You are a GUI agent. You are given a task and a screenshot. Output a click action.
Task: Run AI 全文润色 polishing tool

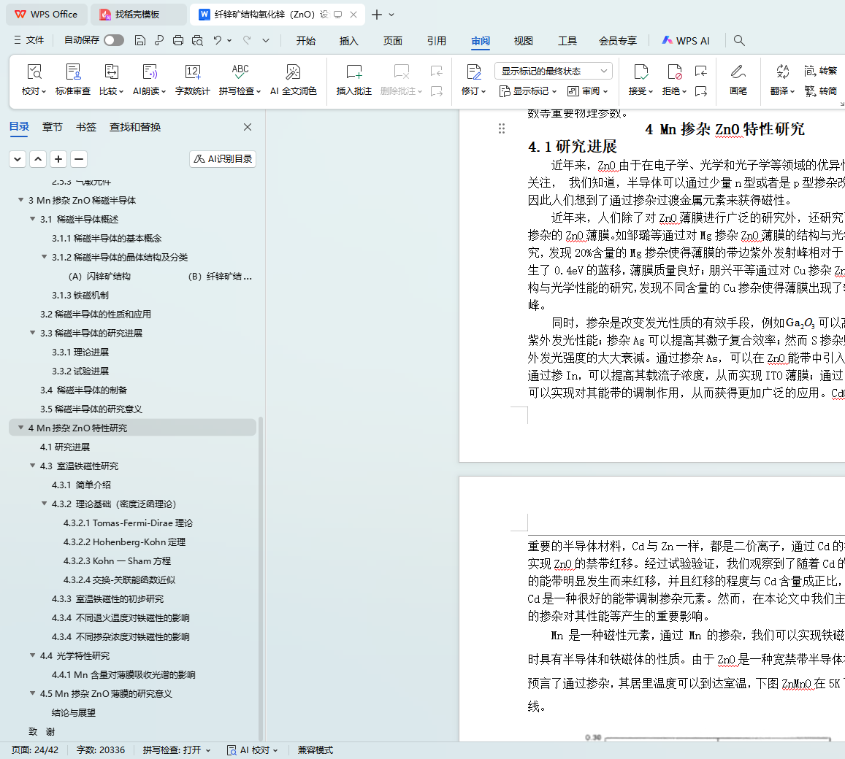click(x=293, y=72)
